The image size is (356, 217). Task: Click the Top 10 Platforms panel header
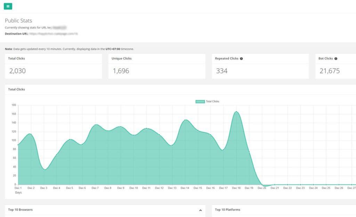point(227,210)
